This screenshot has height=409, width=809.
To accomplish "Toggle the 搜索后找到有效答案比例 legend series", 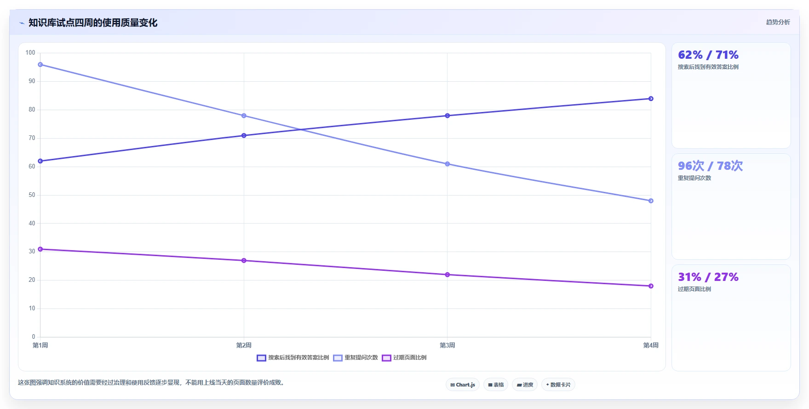I will [x=293, y=358].
